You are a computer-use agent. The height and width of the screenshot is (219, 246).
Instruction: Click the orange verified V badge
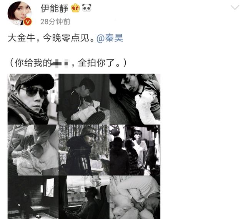(28, 21)
